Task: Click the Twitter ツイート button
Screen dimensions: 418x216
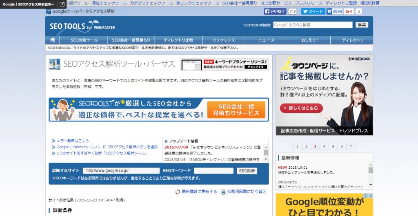Action: (313, 11)
